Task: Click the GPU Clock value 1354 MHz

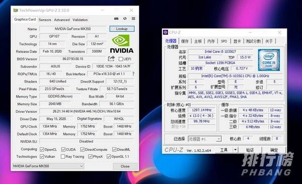Action: point(50,127)
